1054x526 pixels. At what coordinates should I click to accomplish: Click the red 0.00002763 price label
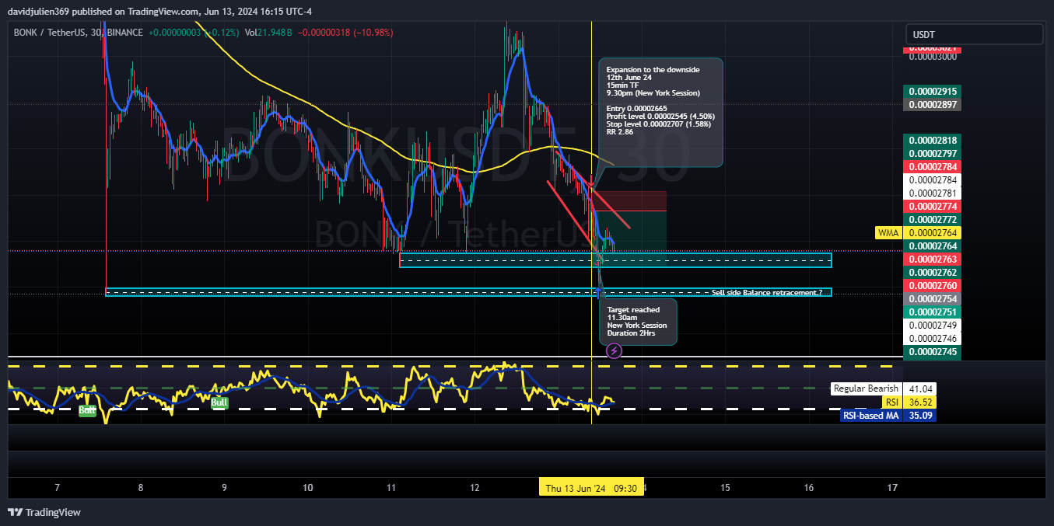pyautogui.click(x=933, y=259)
